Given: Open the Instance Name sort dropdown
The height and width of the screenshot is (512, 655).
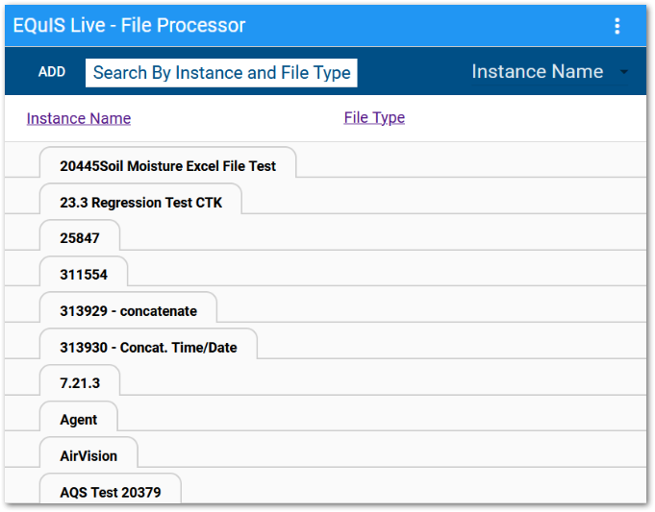Looking at the screenshot, I should click(x=550, y=72).
